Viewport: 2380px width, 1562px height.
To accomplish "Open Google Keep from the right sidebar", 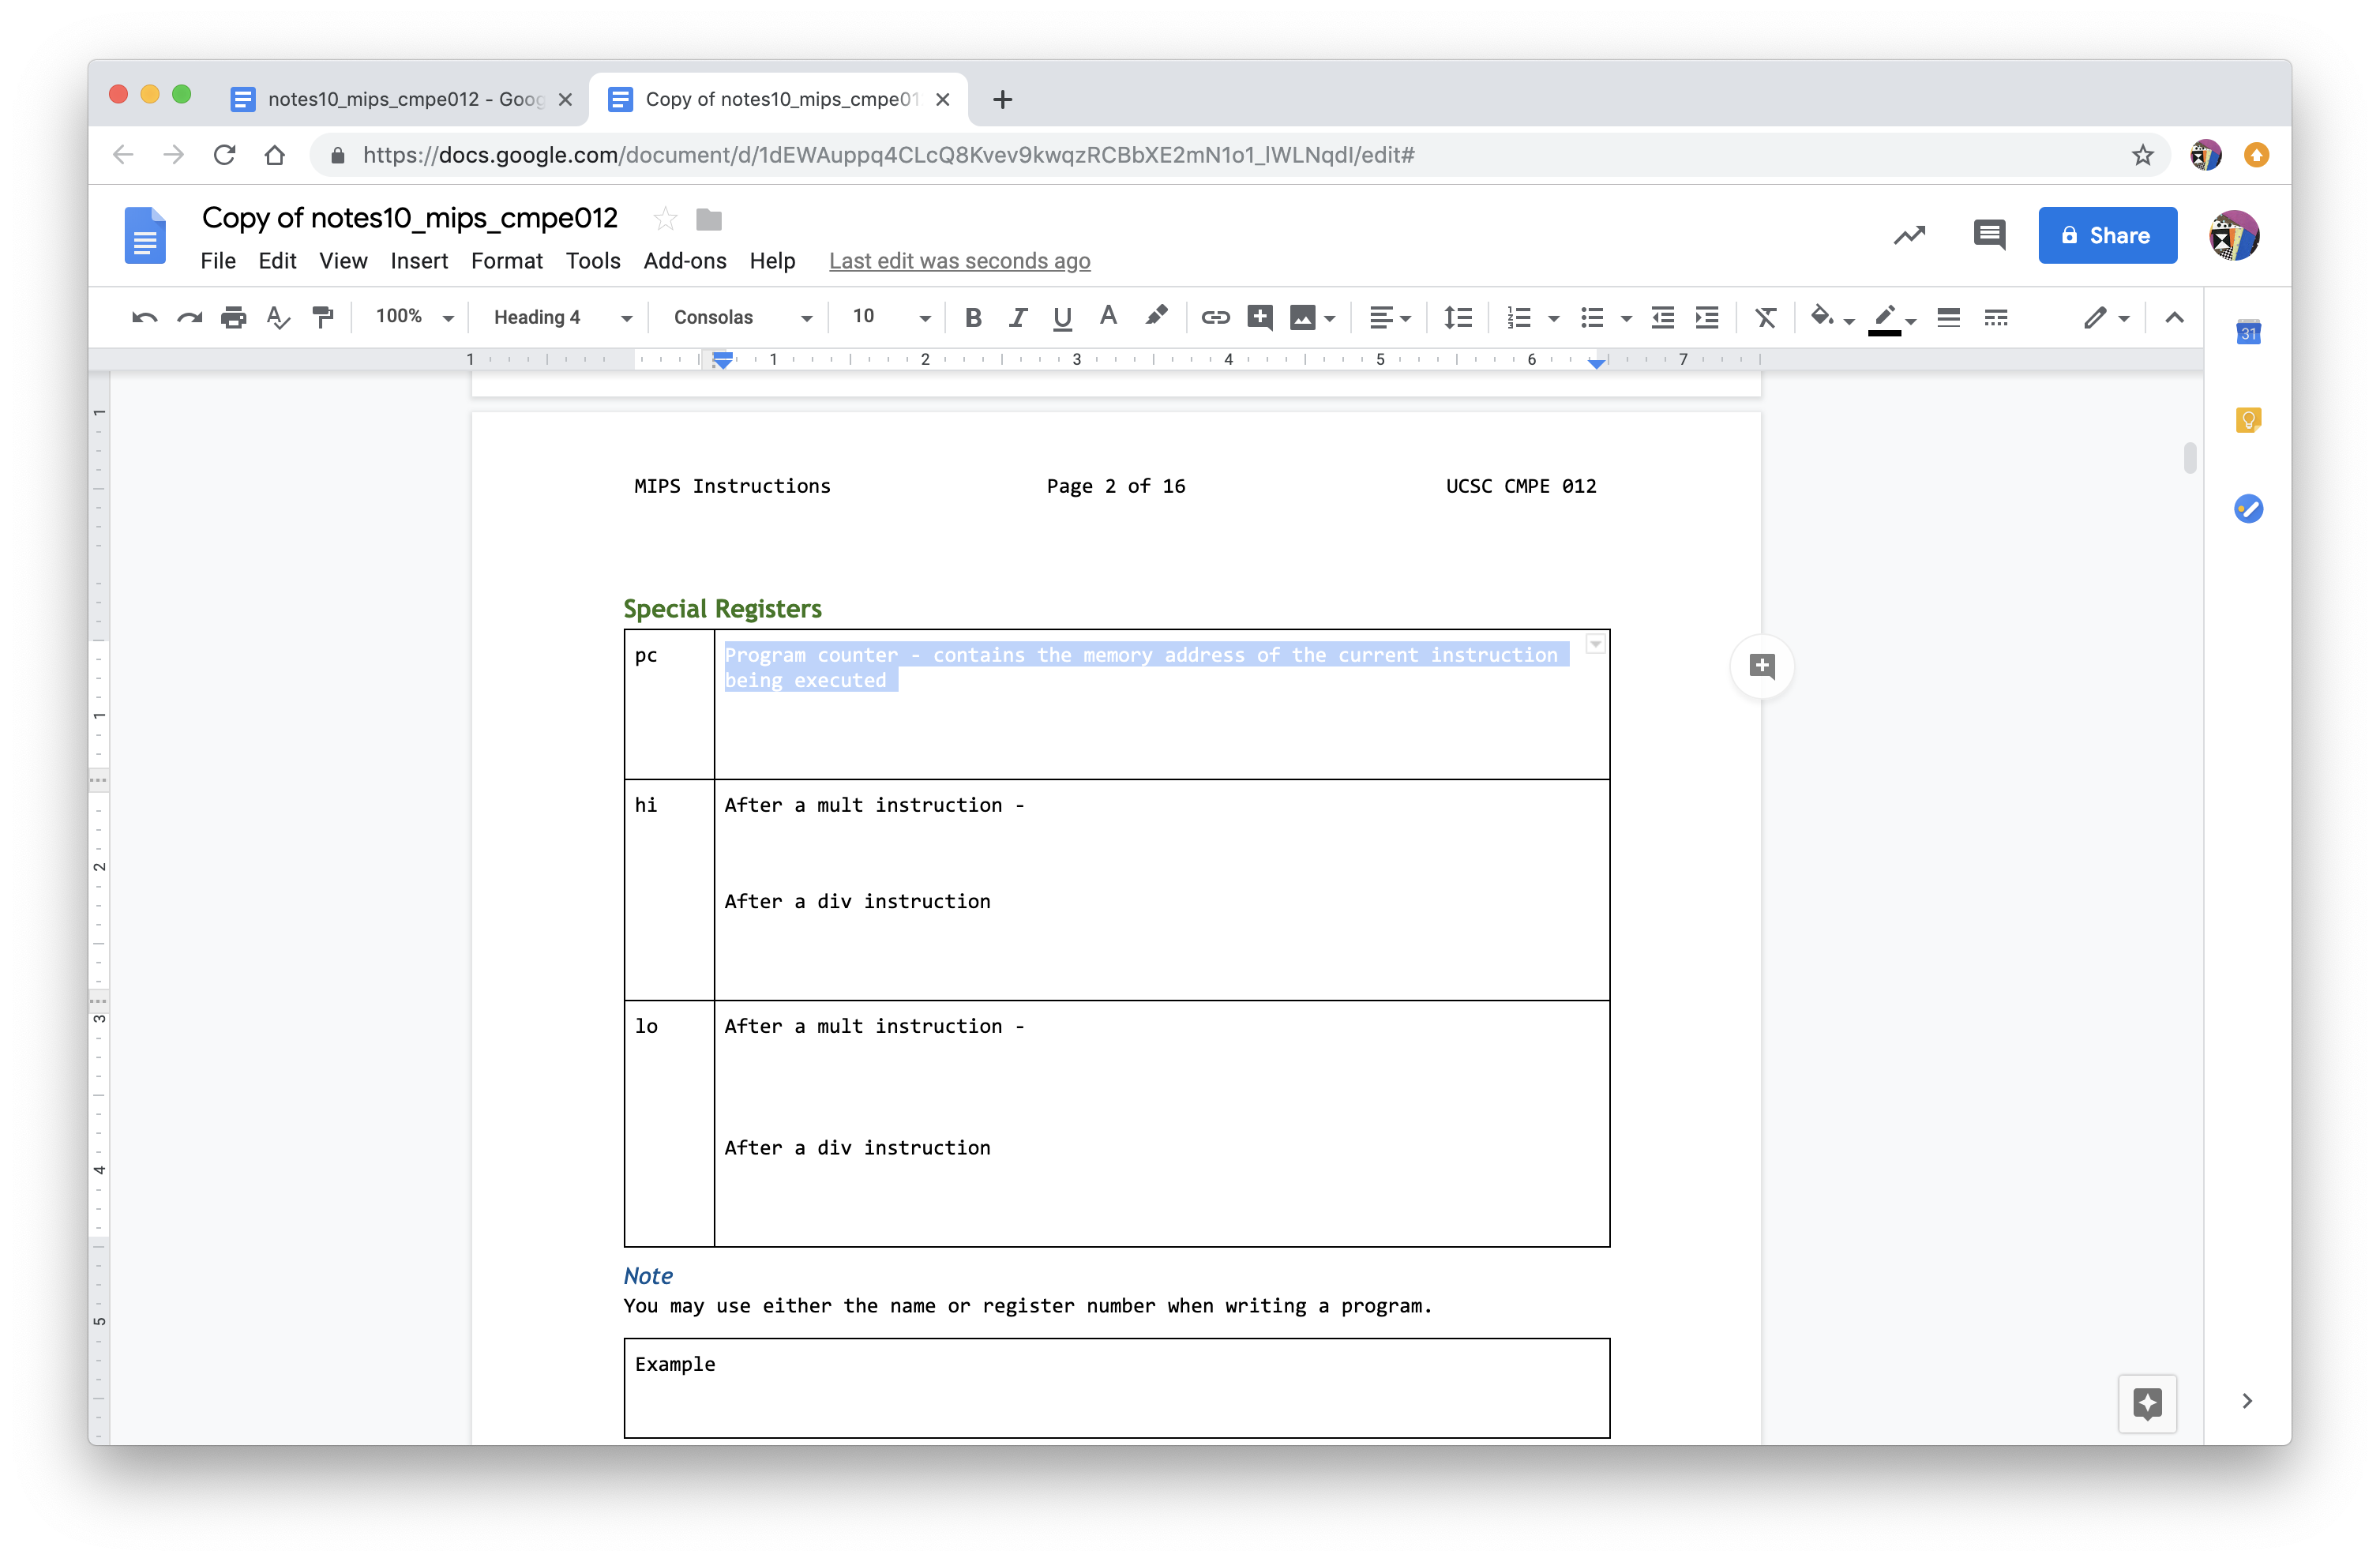I will tap(2249, 420).
